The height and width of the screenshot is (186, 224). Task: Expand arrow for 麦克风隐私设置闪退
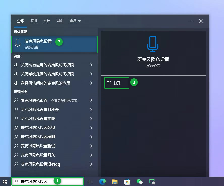coord(91,128)
